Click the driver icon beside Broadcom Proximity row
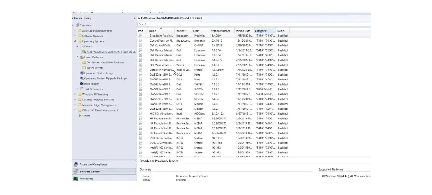 click(140, 36)
